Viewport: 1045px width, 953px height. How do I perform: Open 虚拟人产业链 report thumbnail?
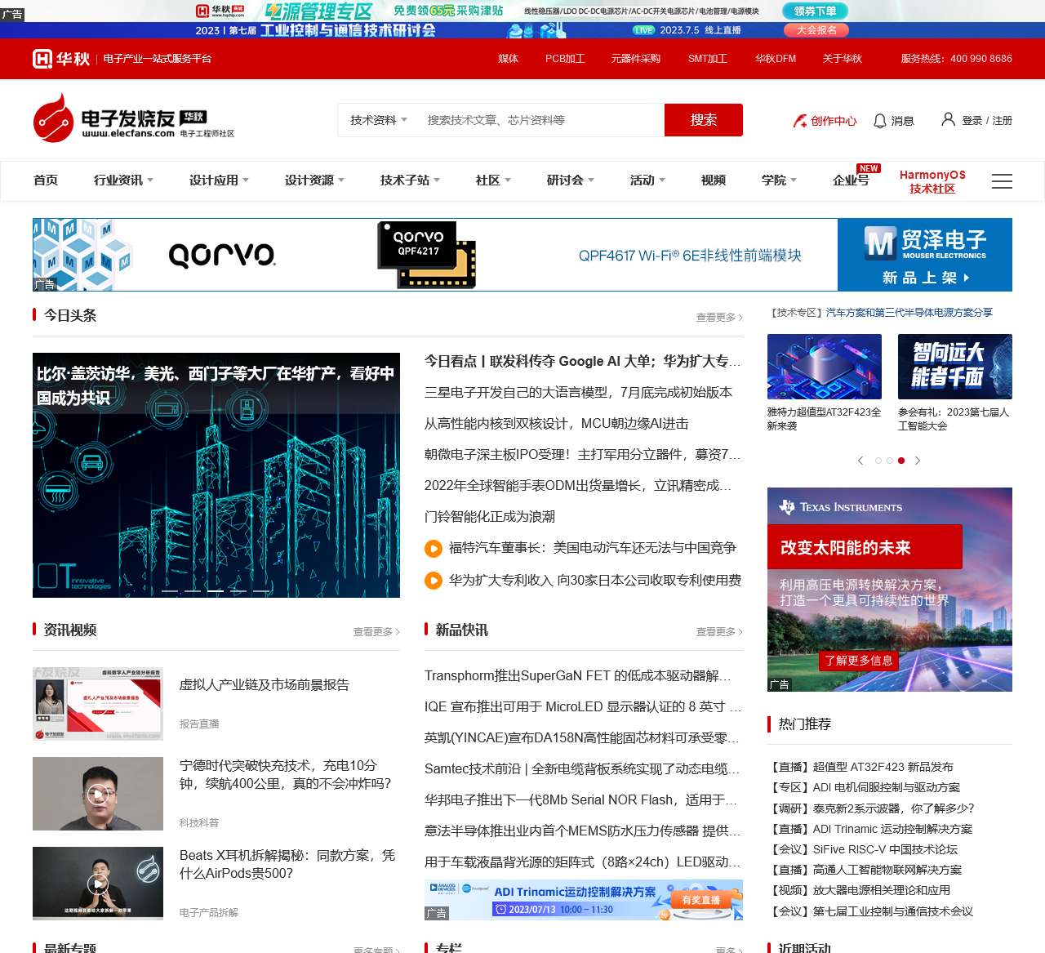(98, 704)
